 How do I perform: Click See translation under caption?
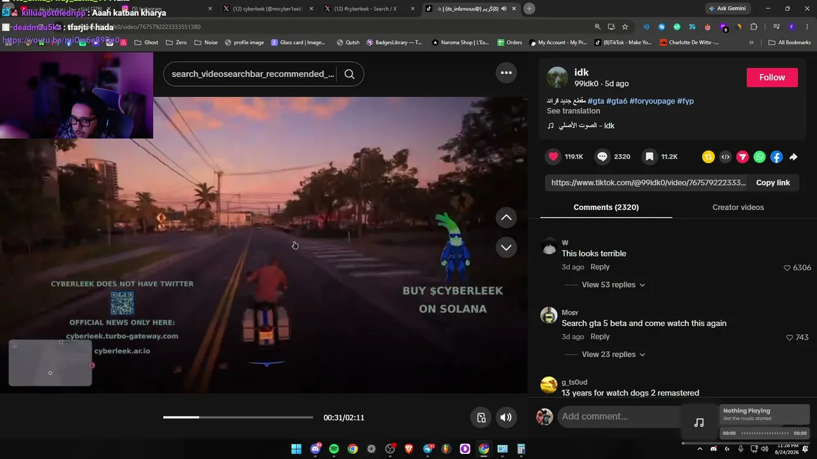point(573,111)
